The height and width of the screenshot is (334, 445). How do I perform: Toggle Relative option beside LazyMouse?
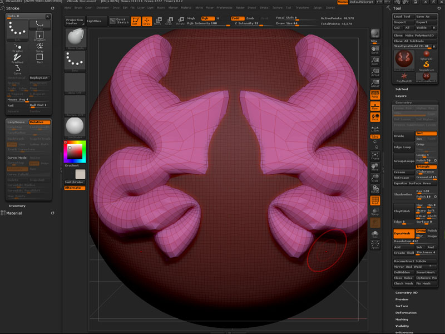[x=39, y=122]
